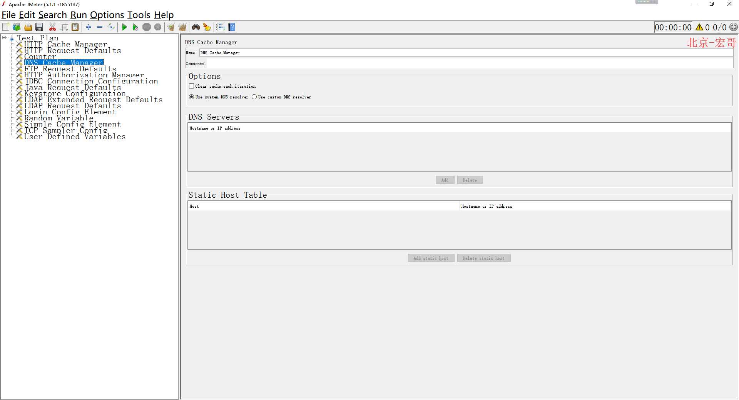The width and height of the screenshot is (739, 400).
Task: Open the Run menu
Action: click(x=79, y=15)
